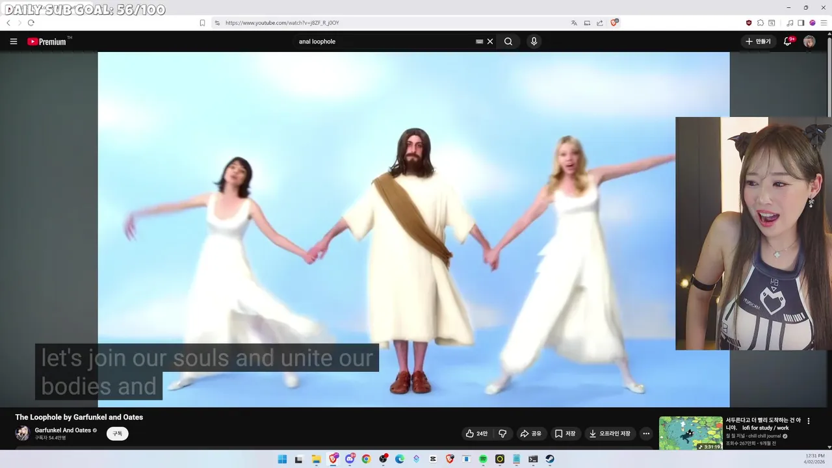Open the purple browser profile icon
Image resolution: width=832 pixels, height=468 pixels.
[812, 23]
